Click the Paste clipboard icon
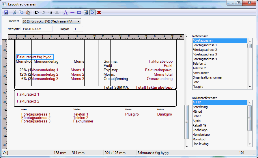Screen dimensions: 258x158 click(x=28, y=12)
